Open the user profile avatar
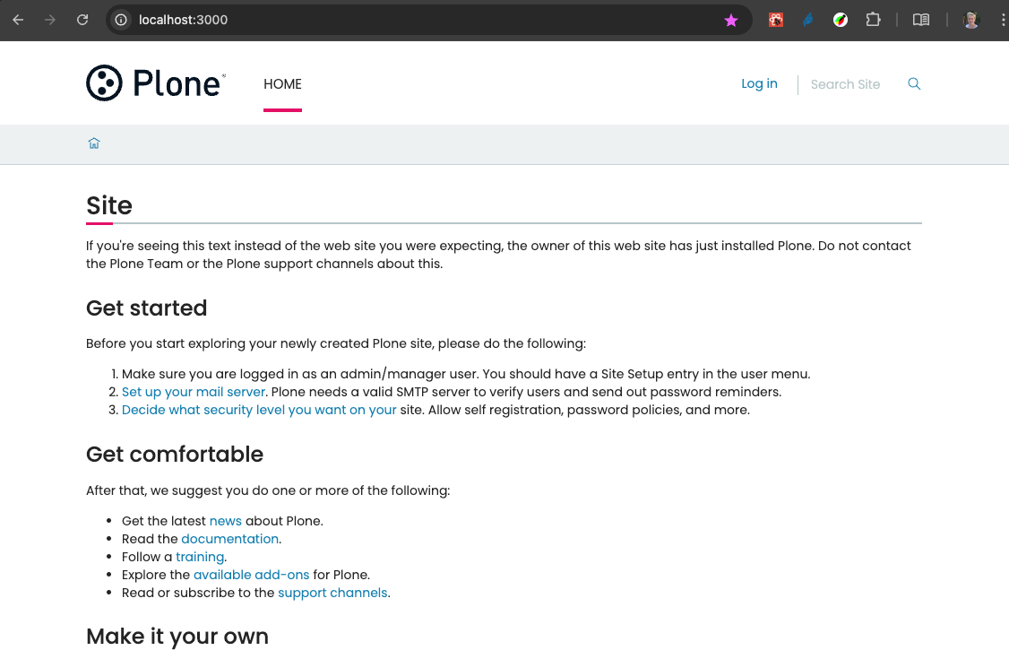1009x659 pixels. [x=971, y=20]
